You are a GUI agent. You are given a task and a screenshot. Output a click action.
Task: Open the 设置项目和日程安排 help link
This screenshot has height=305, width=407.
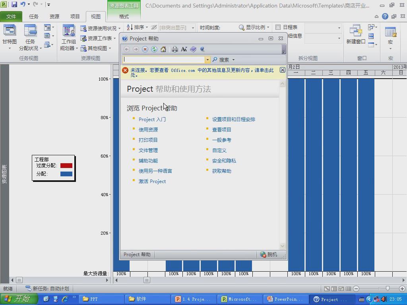point(234,119)
